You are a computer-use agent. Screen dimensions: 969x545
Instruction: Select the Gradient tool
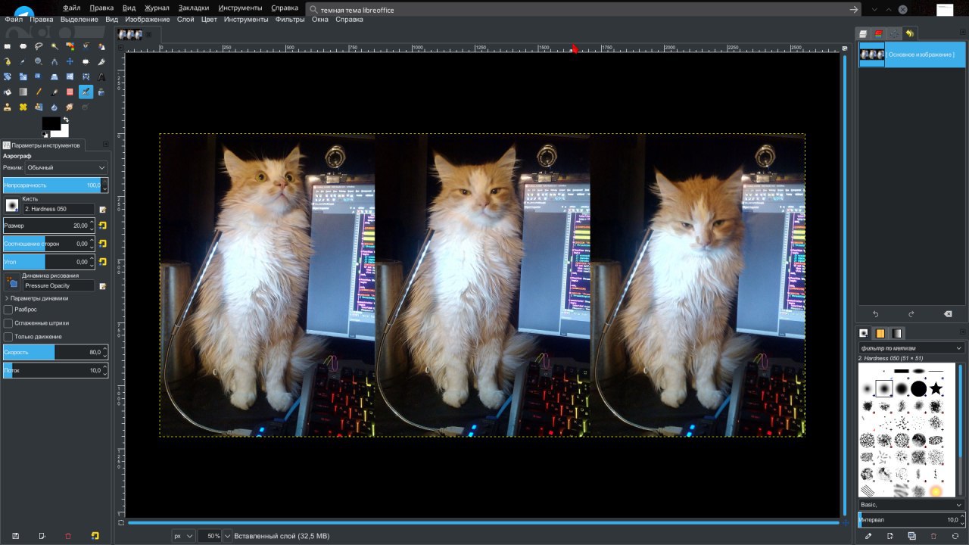[x=23, y=92]
